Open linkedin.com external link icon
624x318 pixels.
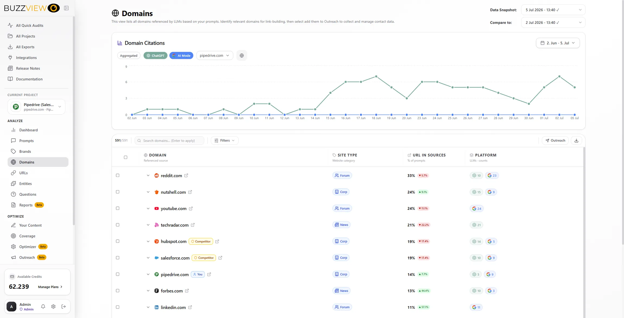click(190, 307)
